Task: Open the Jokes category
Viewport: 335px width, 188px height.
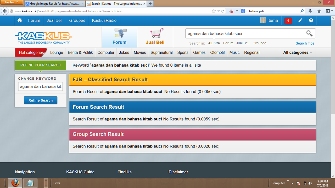Action: (x=124, y=52)
